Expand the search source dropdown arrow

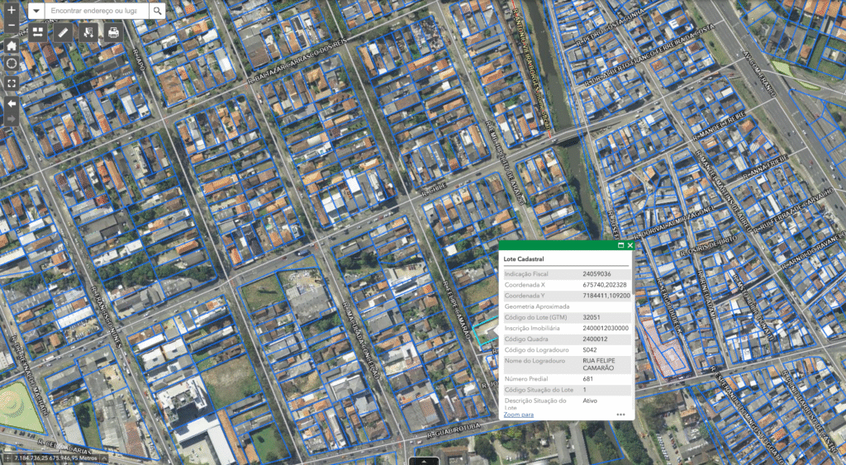coord(36,11)
